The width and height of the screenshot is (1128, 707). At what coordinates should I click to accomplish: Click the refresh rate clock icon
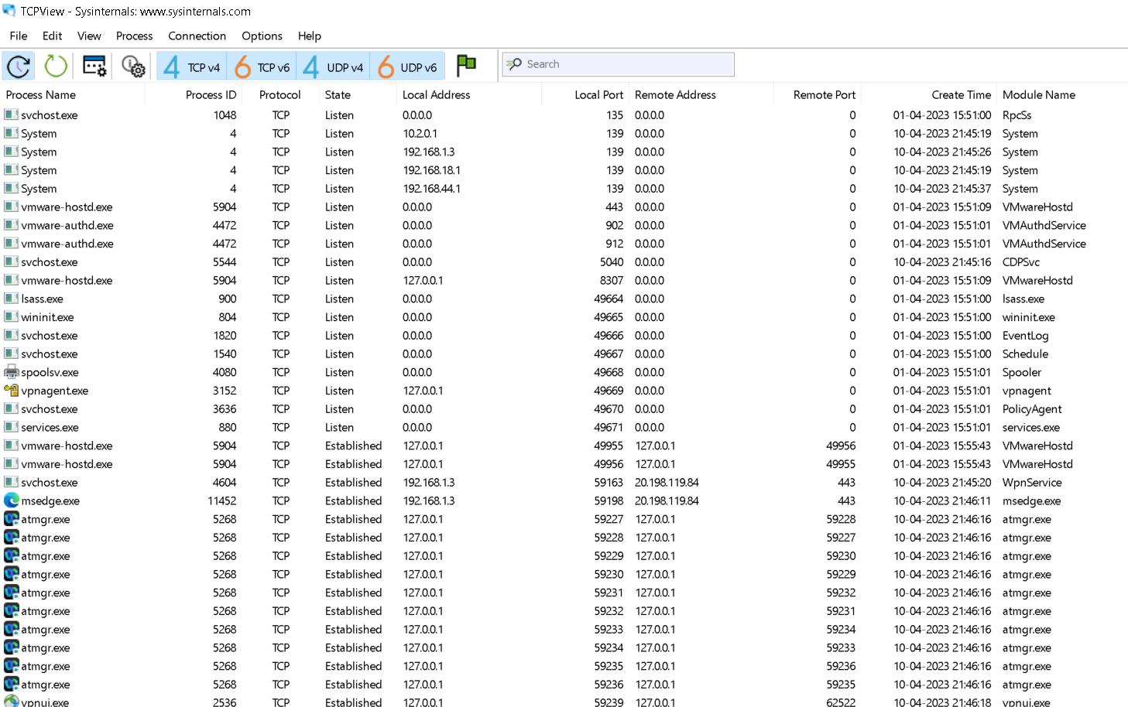tap(19, 66)
